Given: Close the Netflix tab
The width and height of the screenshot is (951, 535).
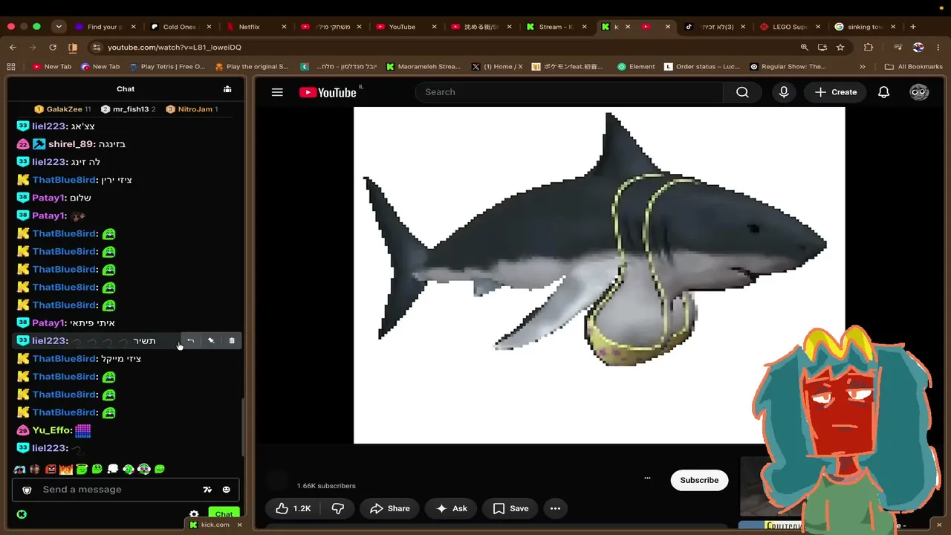Looking at the screenshot, I should tap(284, 27).
